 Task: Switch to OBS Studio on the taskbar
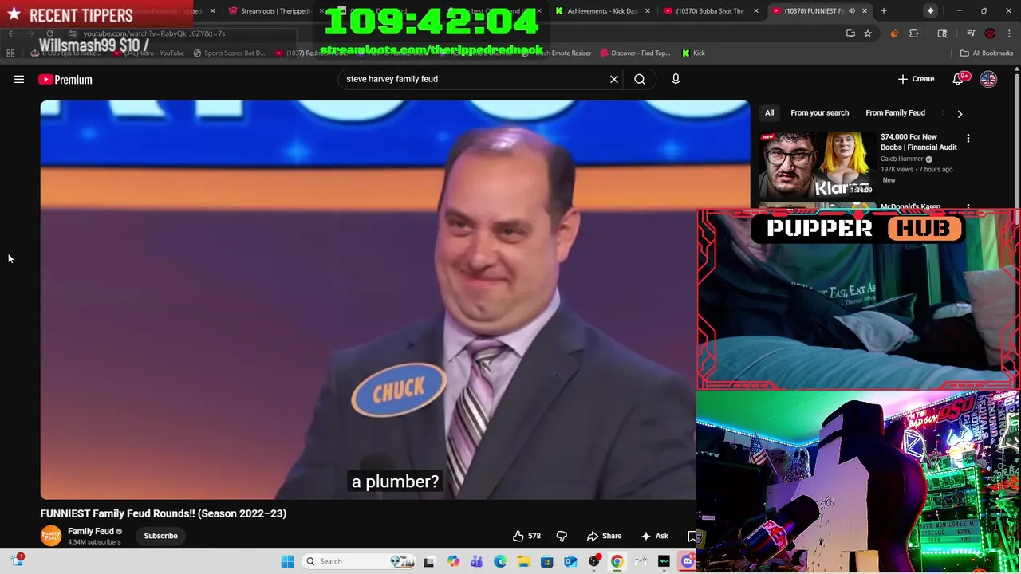click(x=593, y=561)
